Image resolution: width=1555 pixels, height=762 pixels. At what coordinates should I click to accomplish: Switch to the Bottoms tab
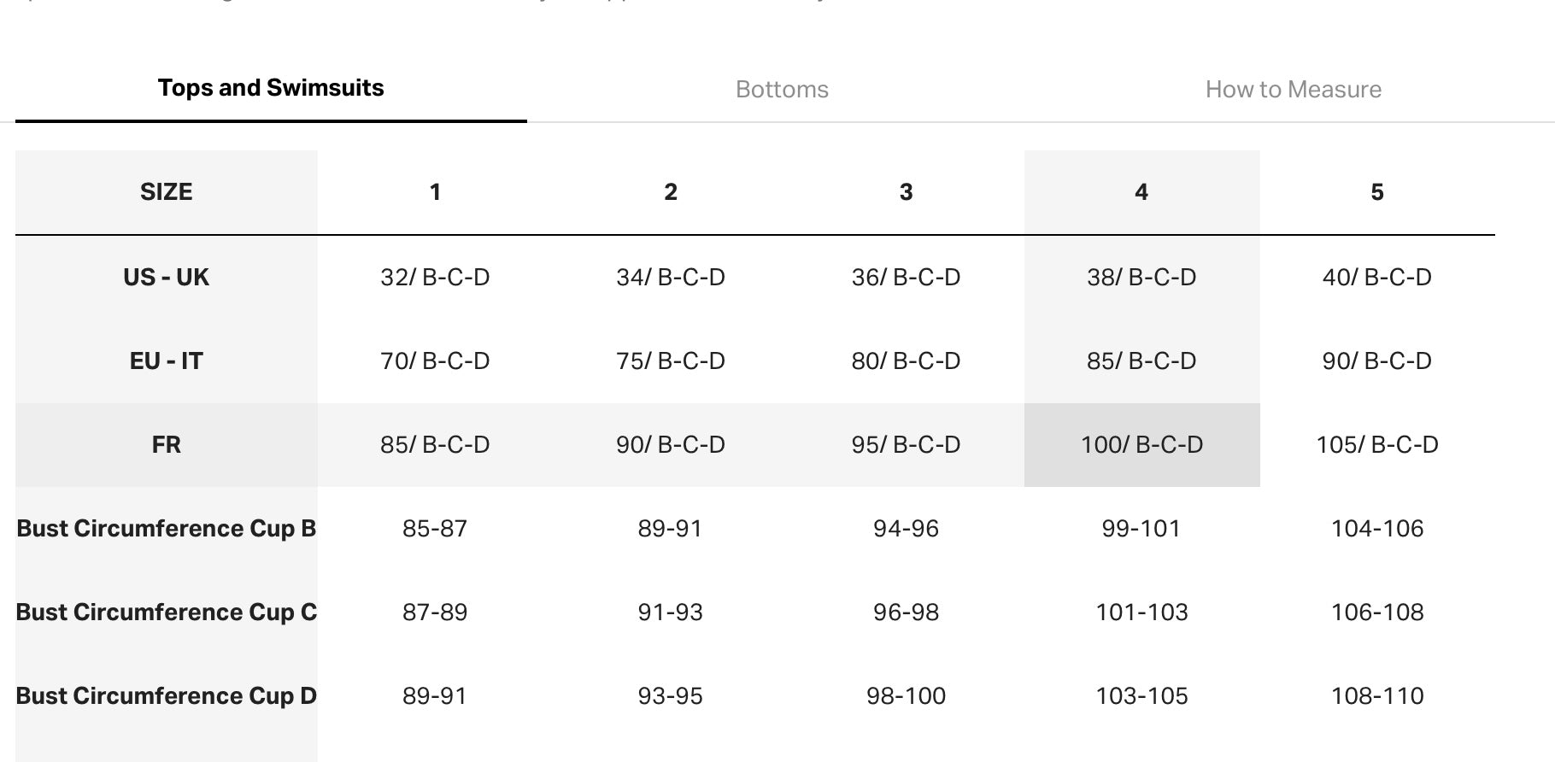coord(782,90)
